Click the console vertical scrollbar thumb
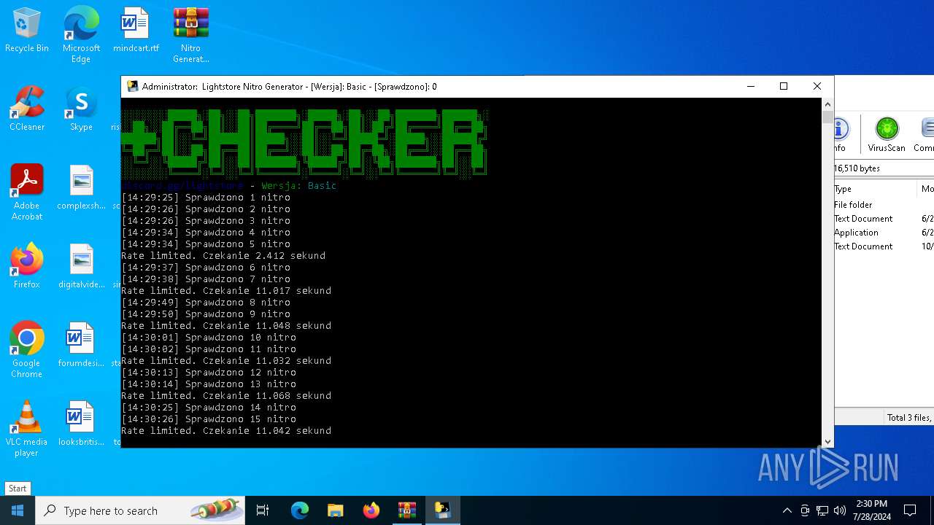This screenshot has height=525, width=934. click(827, 117)
